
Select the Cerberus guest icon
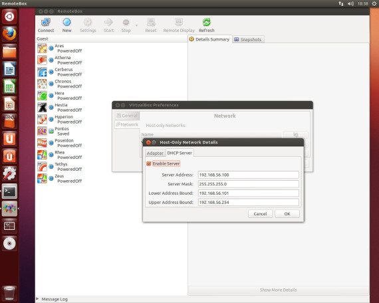point(42,72)
